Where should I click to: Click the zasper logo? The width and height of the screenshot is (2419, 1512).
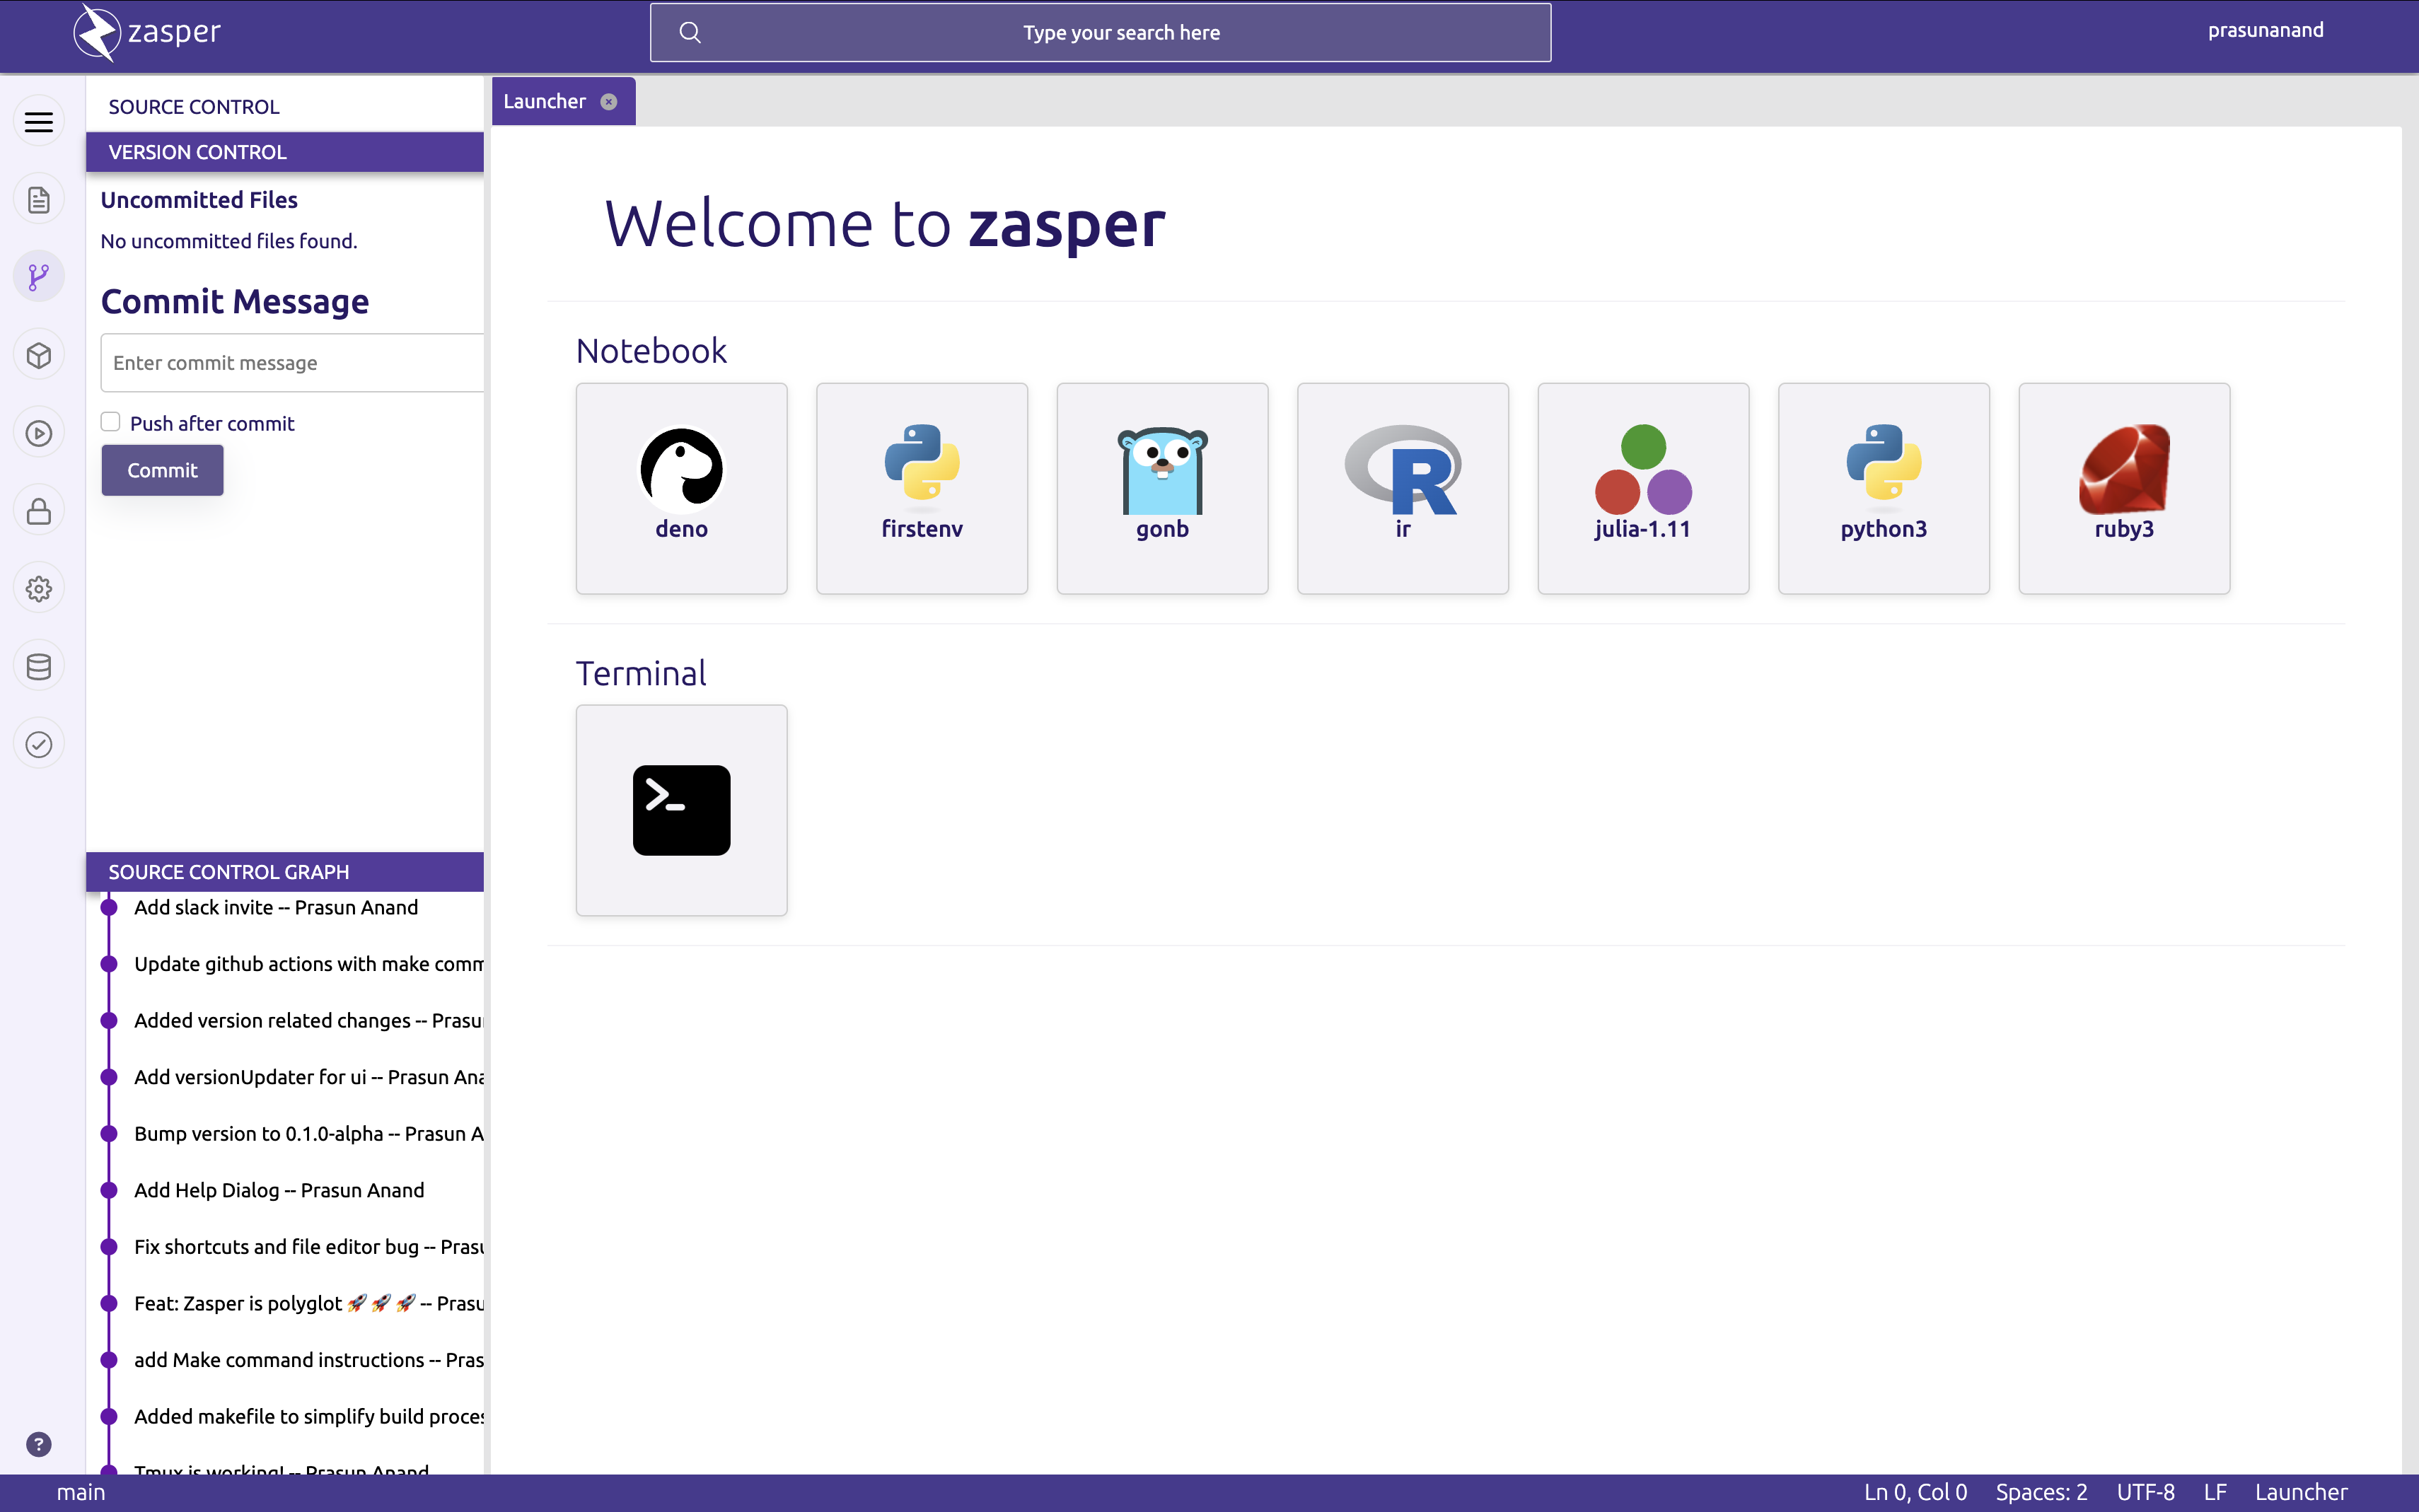coord(147,32)
